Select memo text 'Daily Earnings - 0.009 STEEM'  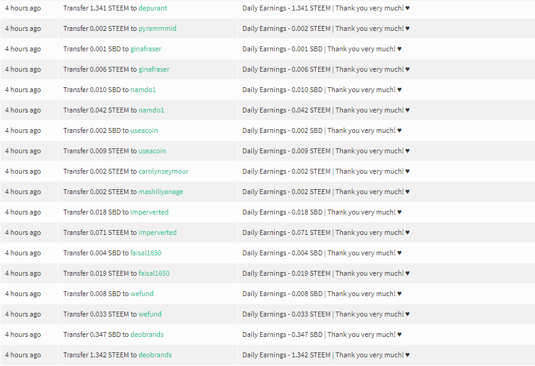click(x=286, y=151)
